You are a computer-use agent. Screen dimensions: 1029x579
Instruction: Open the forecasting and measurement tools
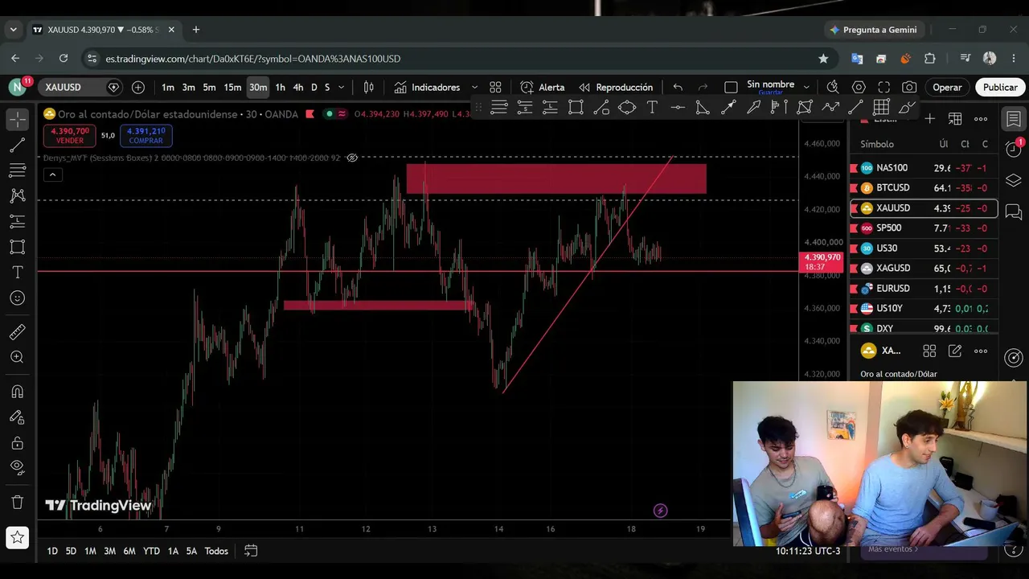click(x=17, y=221)
